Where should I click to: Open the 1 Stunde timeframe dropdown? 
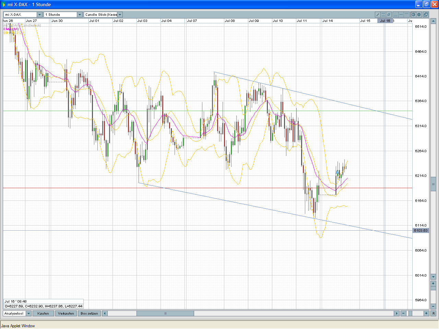pos(80,15)
